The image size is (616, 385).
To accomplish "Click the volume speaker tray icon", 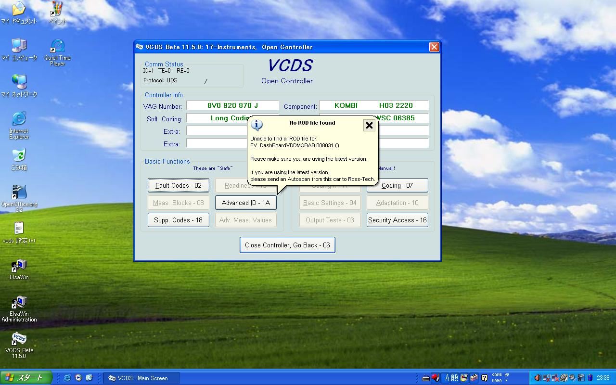I will 538,378.
